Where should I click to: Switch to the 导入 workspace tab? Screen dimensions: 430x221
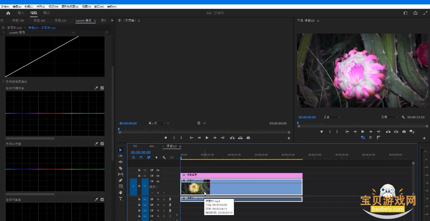coord(21,13)
